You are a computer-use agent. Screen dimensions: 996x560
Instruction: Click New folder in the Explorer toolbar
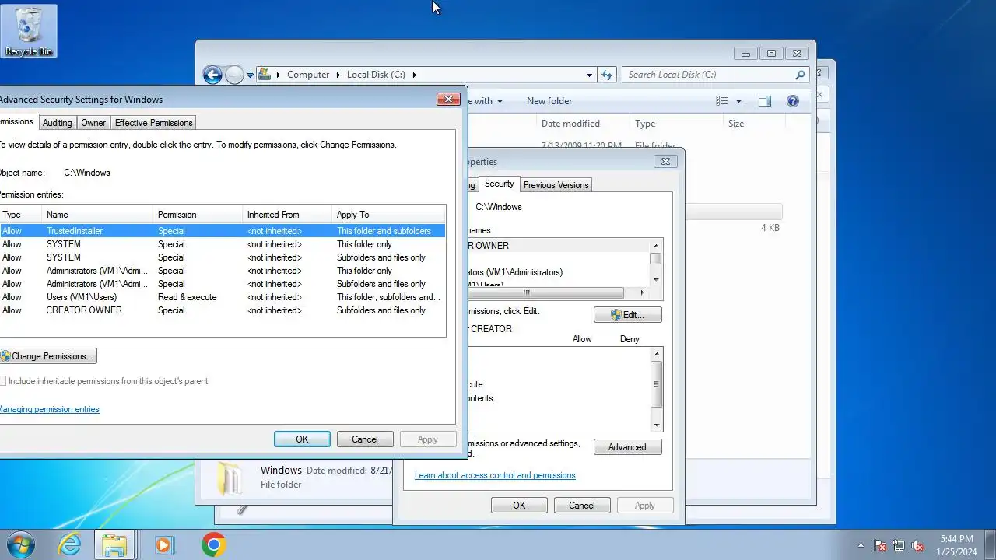pyautogui.click(x=549, y=101)
